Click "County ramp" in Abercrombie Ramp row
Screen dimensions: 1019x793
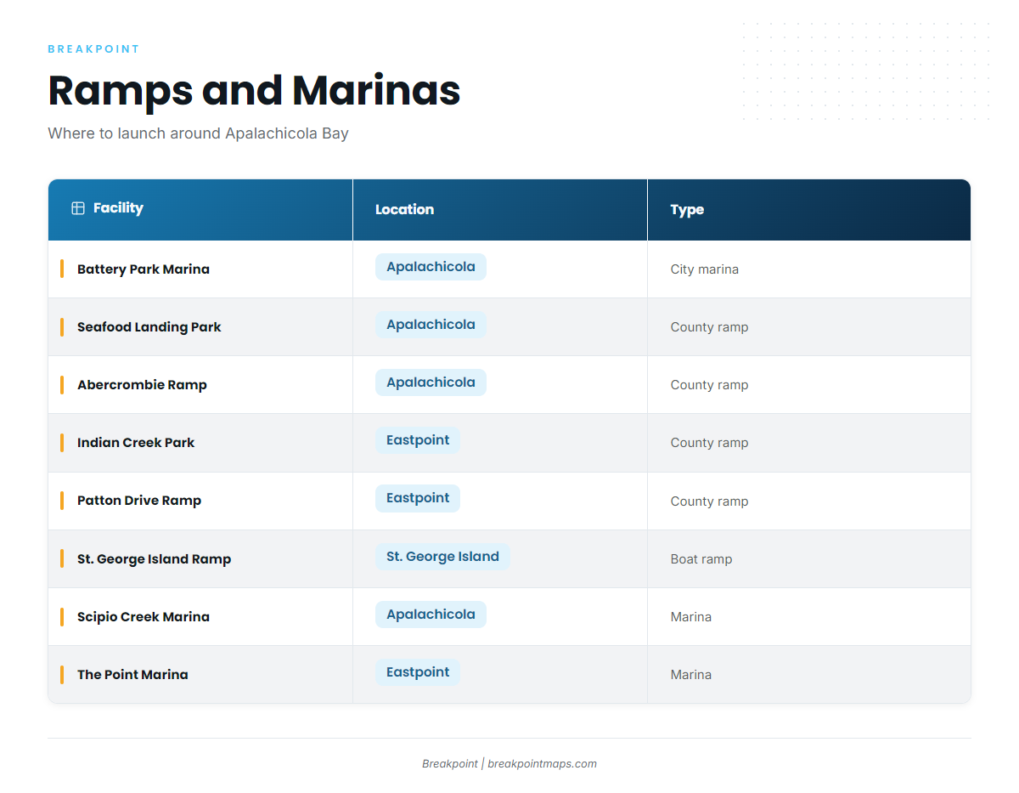(x=709, y=385)
